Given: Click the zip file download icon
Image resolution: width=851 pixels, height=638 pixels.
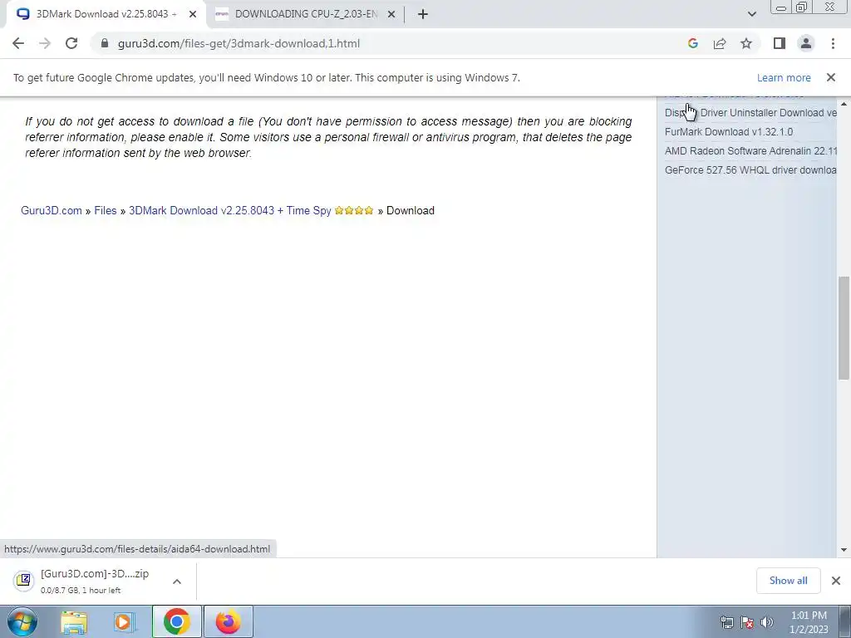Looking at the screenshot, I should [x=24, y=581].
